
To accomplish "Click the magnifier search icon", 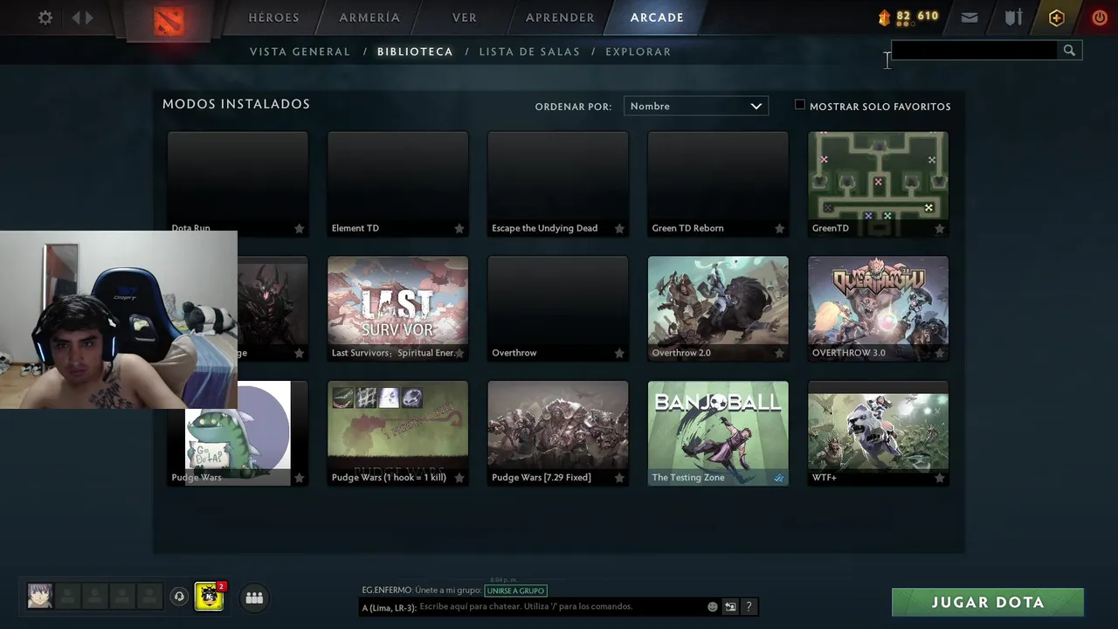I will [1069, 51].
